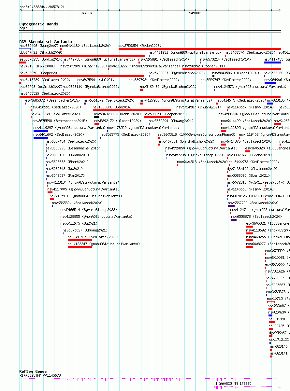290x391 pixels.
Task: Click label nsv5400027 (ByrskaBishop2022)
Action: [177, 73]
